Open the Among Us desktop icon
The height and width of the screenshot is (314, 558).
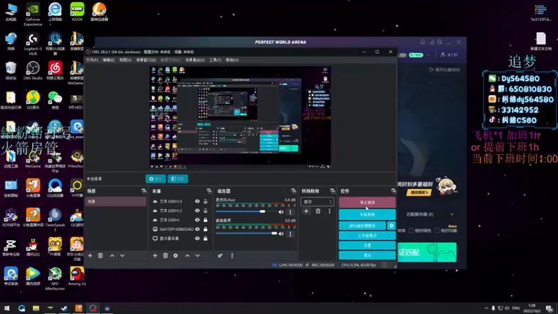tap(77, 276)
